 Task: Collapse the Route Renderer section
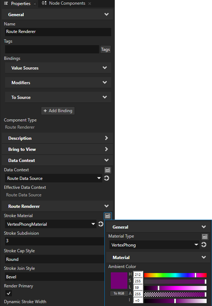[57, 206]
